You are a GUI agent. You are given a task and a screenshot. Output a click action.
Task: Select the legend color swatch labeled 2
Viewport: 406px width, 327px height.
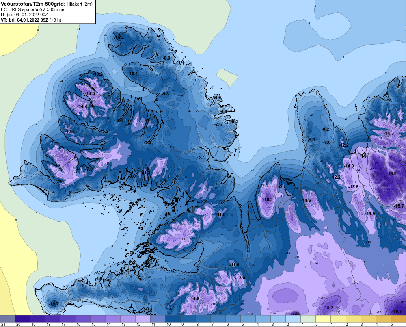(x=353, y=318)
